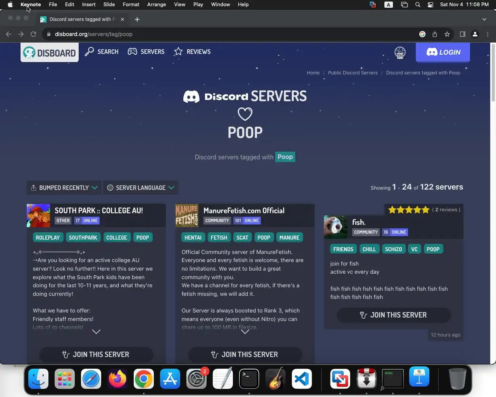Open Control Center in menu bar
The height and width of the screenshot is (397, 496).
[x=431, y=5]
